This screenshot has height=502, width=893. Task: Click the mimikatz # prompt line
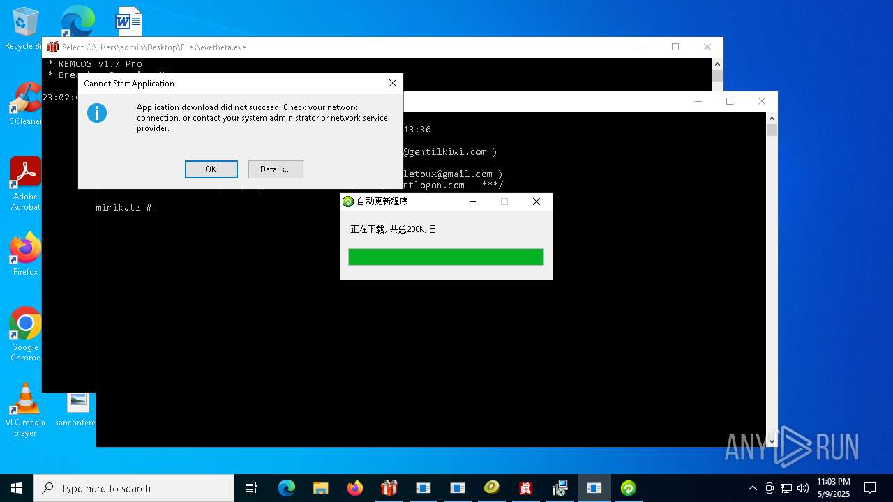pyautogui.click(x=124, y=208)
